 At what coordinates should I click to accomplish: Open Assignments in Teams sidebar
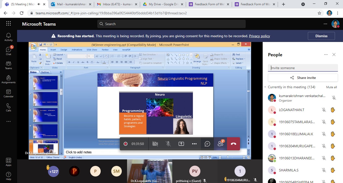(9, 79)
